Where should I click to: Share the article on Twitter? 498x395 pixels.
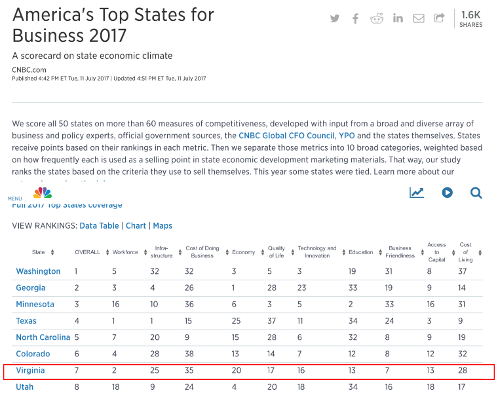[335, 18]
